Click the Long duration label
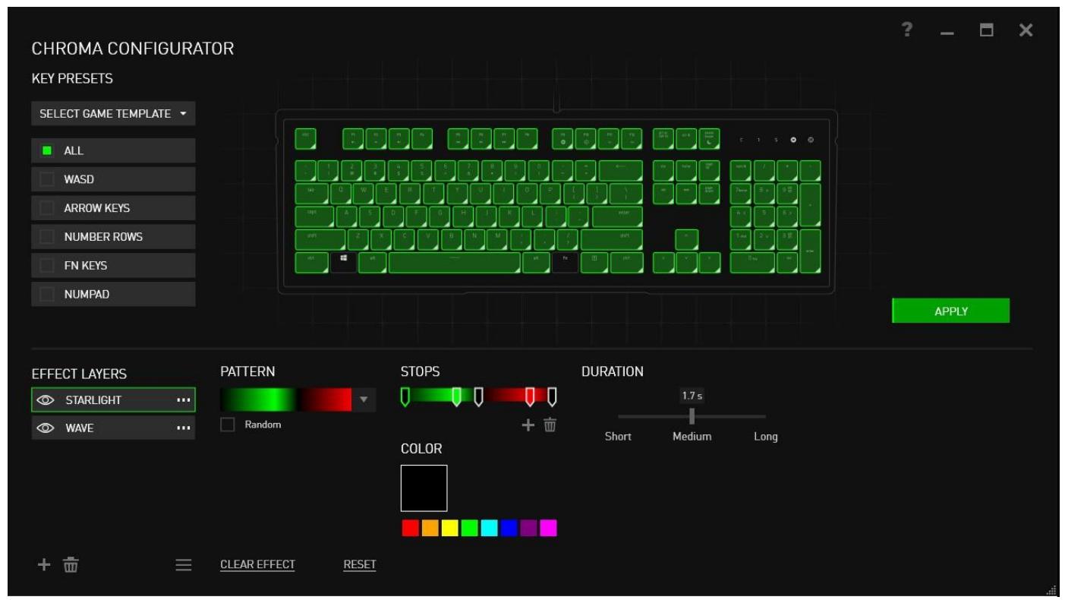1065x600 pixels. coord(765,437)
